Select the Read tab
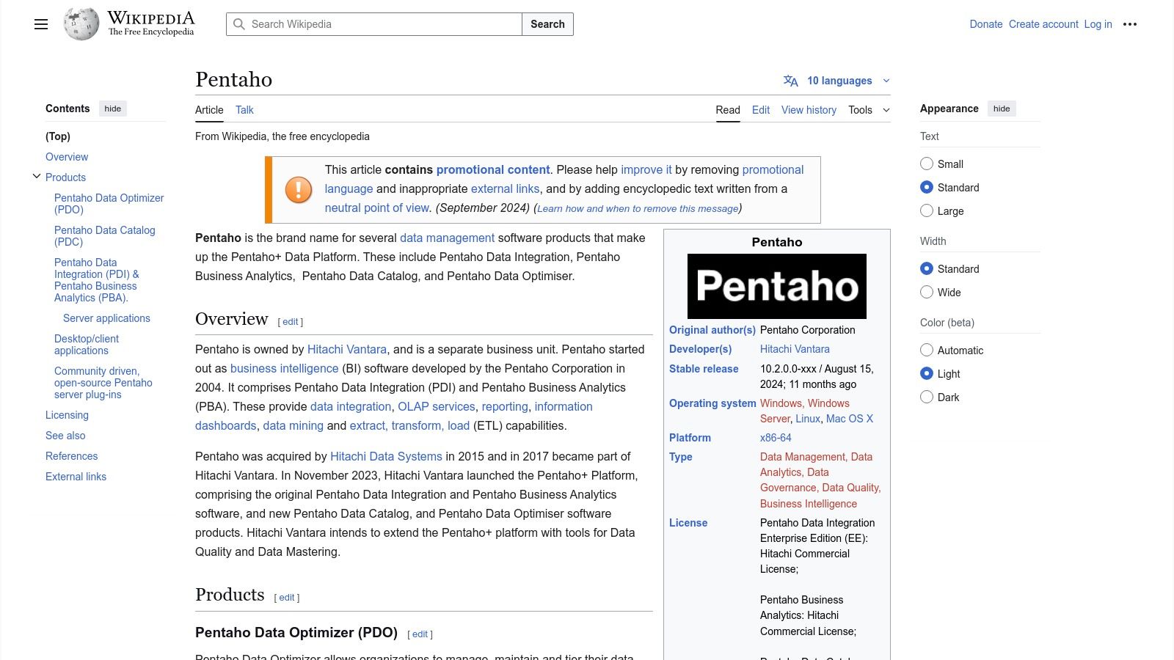This screenshot has width=1174, height=660. coord(728,110)
